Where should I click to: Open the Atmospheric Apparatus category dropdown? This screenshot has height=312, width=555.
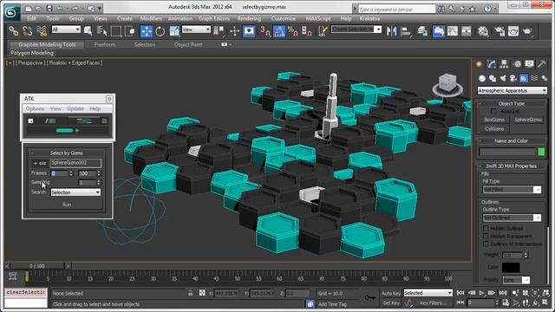click(512, 90)
